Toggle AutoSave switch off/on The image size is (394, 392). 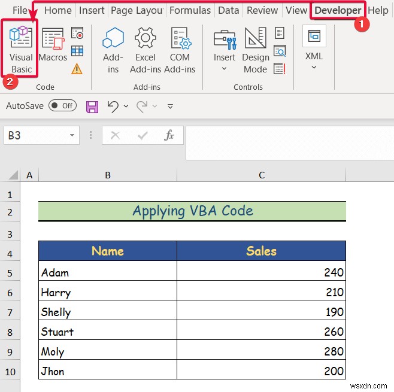[62, 106]
